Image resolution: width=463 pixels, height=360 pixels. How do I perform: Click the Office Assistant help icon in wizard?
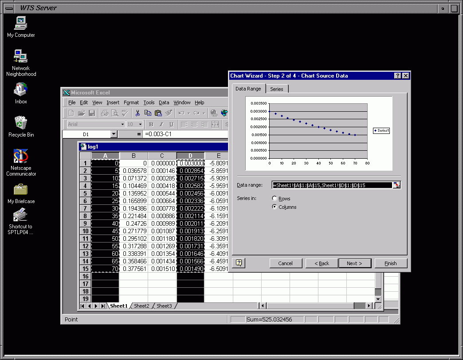[239, 263]
